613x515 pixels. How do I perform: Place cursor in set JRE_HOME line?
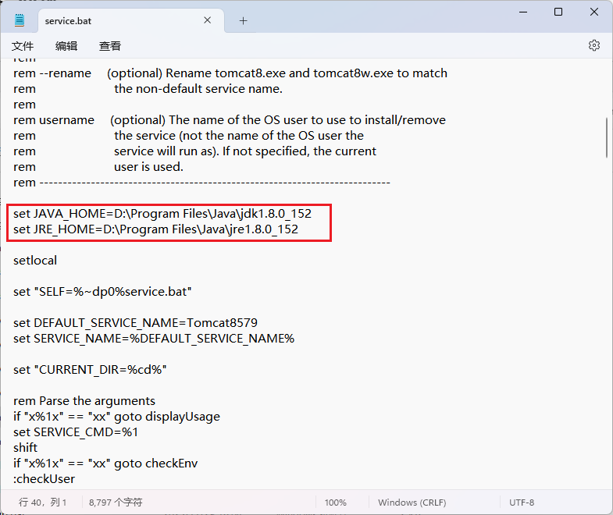point(155,229)
